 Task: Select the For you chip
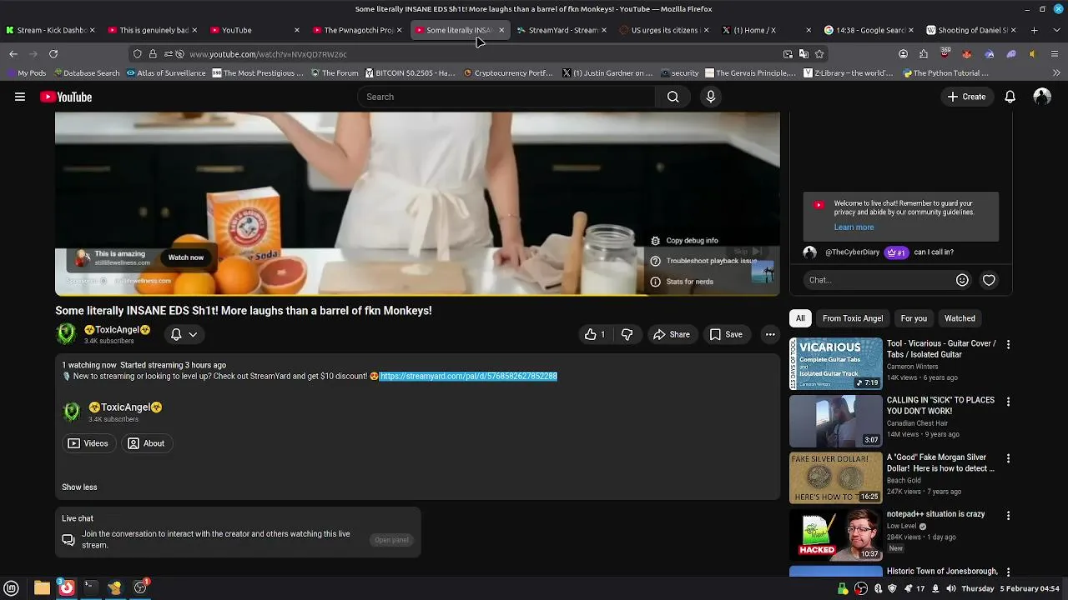[914, 318]
